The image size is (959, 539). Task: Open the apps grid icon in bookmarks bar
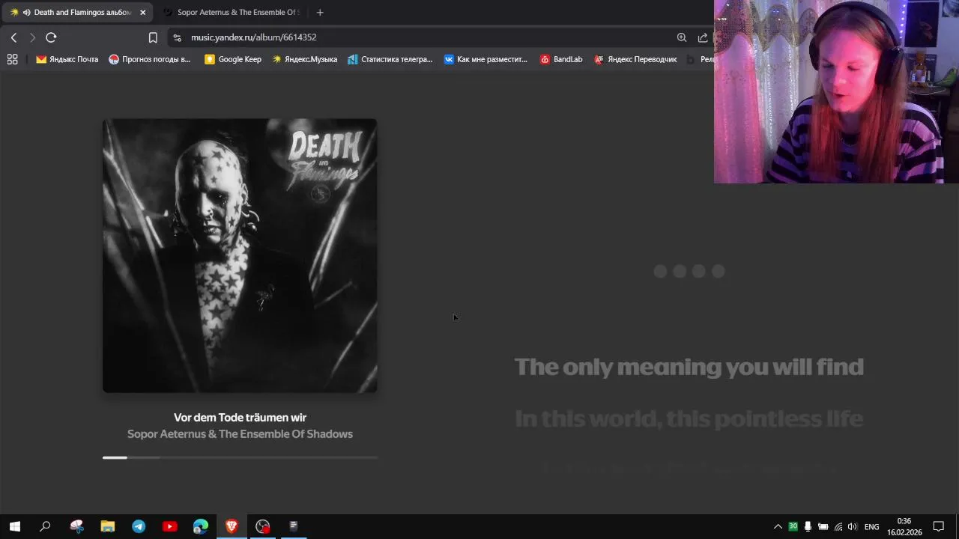[x=13, y=59]
